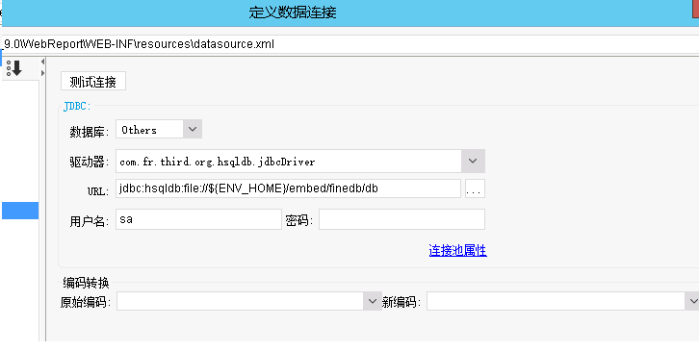Click the sort connections arrow icon
Screen dimensions: 699x351
tap(14, 68)
